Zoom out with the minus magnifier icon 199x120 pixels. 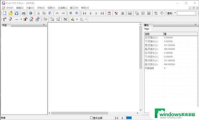pos(77,13)
